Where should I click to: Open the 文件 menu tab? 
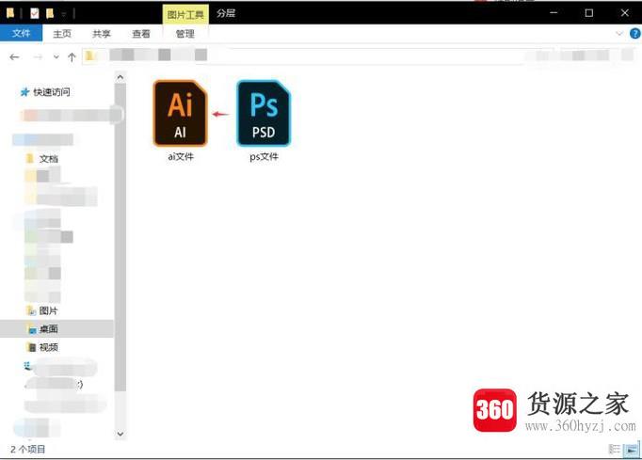pyautogui.click(x=21, y=33)
